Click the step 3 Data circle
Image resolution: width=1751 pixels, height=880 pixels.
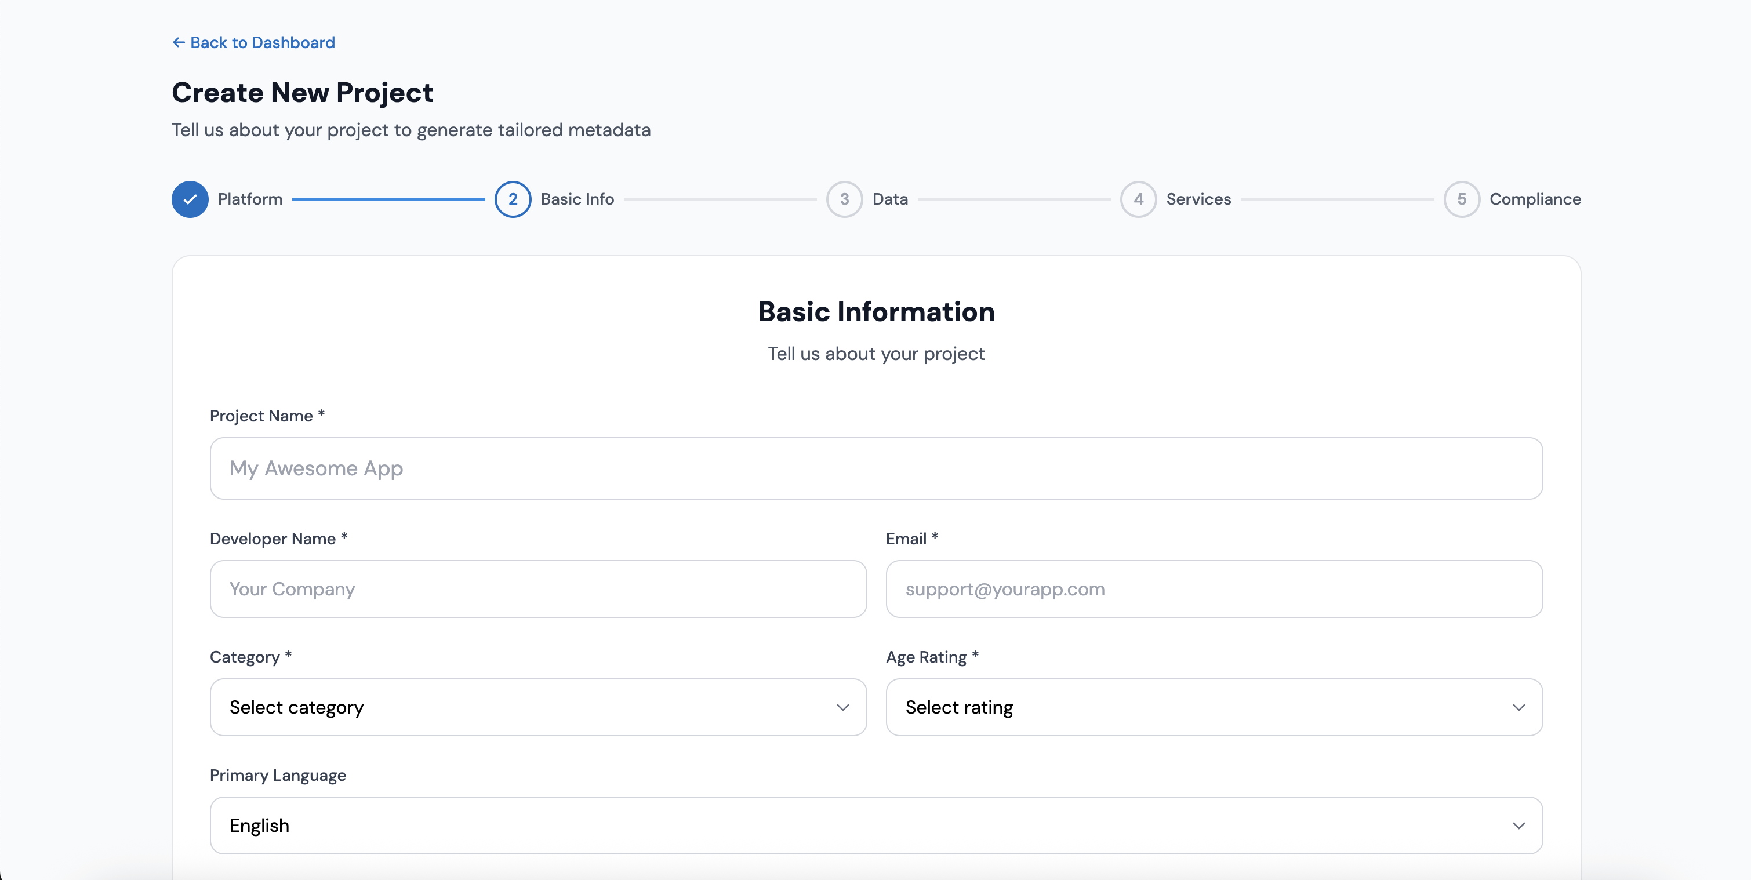(844, 199)
